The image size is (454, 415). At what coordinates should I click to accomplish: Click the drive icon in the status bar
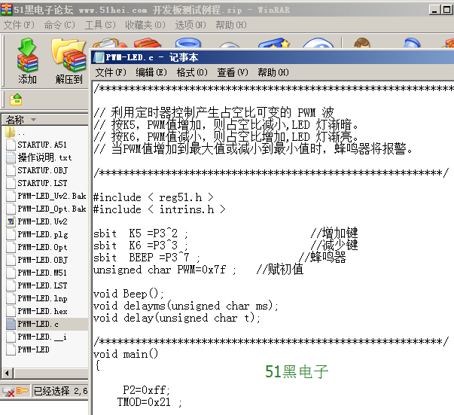[x=8, y=391]
